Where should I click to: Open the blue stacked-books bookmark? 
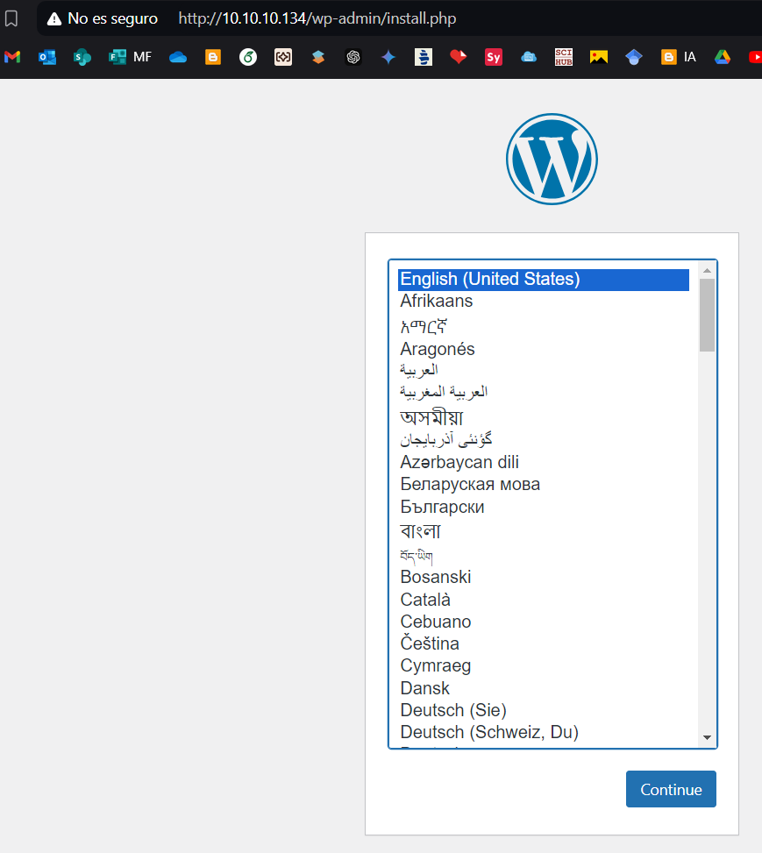point(424,57)
